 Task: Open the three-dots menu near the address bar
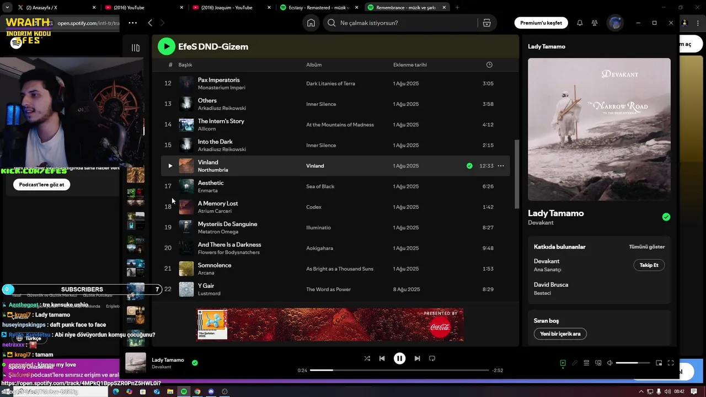click(132, 23)
